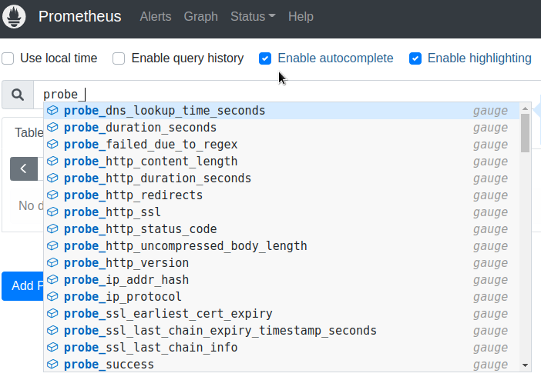The image size is (541, 380).
Task: Open the Help link in navbar
Action: [x=301, y=16]
